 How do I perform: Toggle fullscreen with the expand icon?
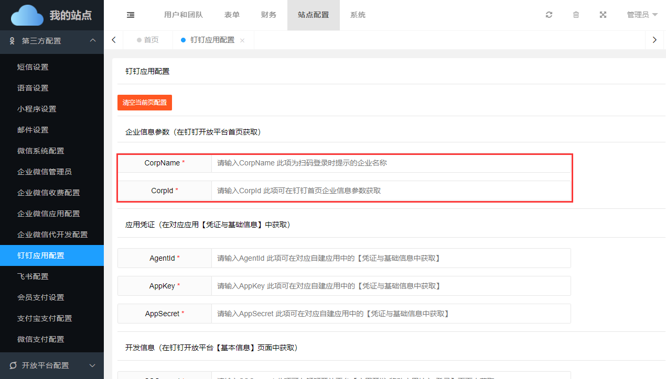click(x=603, y=15)
